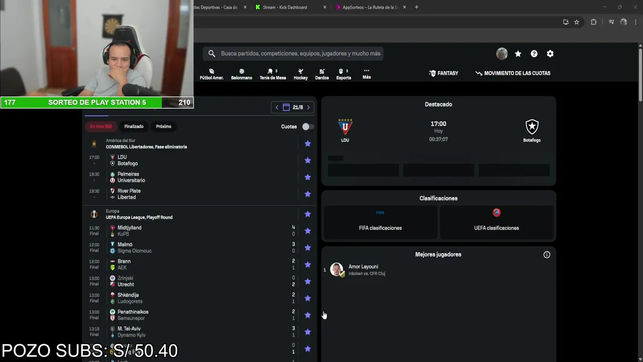This screenshot has height=362, width=643.
Task: Open UEFA Europa League, Playoff Round link
Action: point(139,217)
